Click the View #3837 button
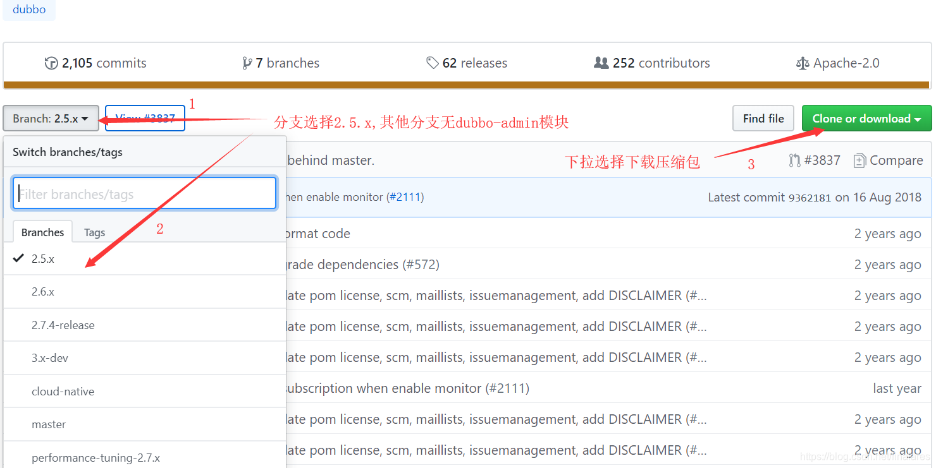Image resolution: width=936 pixels, height=468 pixels. 145,118
